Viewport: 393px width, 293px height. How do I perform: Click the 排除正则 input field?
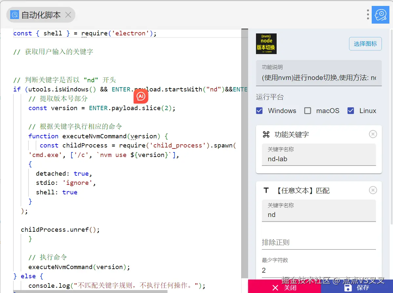click(x=319, y=243)
